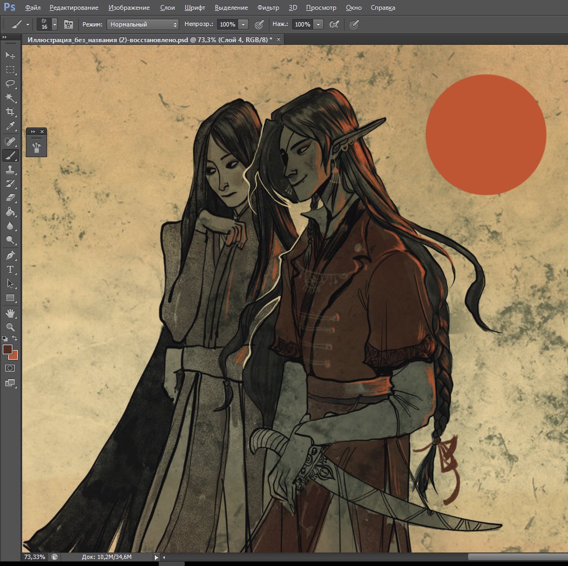Image resolution: width=568 pixels, height=566 pixels.
Task: Select the Zoom tool
Action: 10,327
